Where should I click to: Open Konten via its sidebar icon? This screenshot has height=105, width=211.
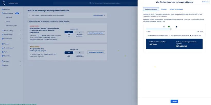(3, 44)
